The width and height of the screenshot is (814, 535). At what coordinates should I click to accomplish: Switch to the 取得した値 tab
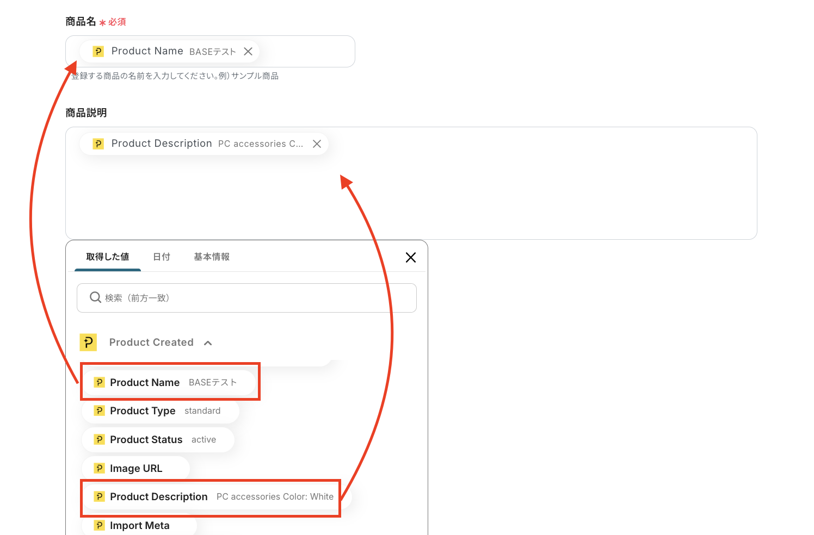tap(108, 257)
